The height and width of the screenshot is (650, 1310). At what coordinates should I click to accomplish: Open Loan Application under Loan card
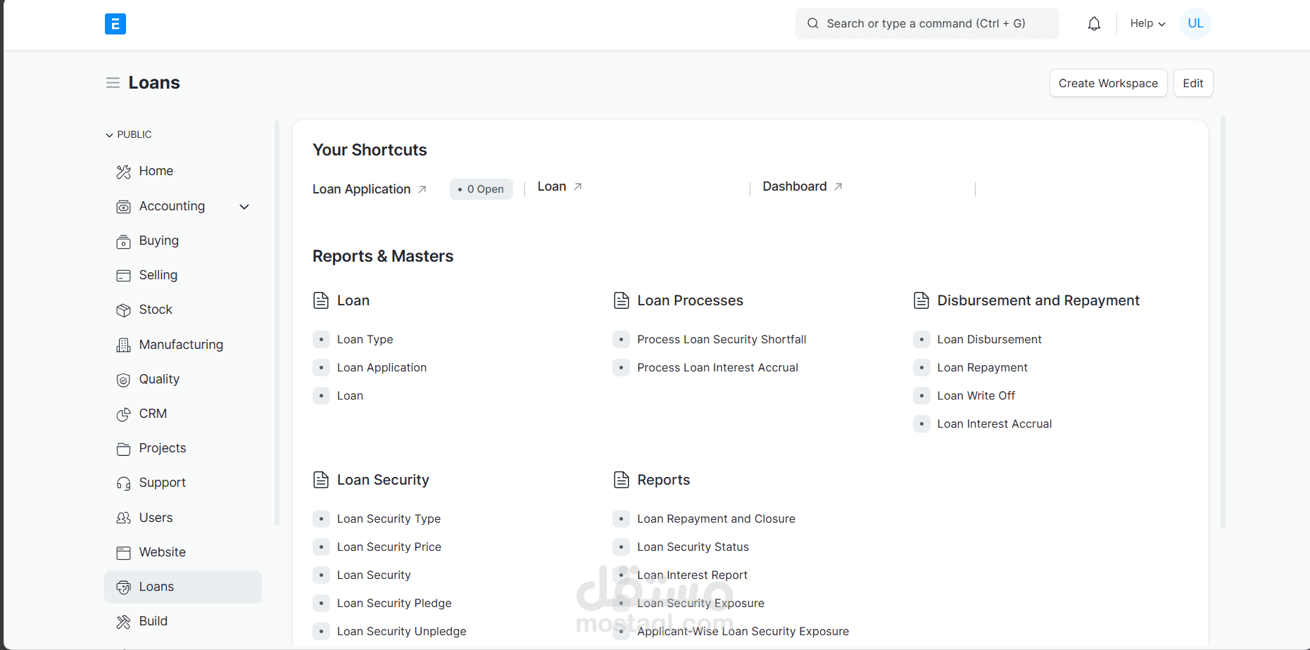point(382,367)
